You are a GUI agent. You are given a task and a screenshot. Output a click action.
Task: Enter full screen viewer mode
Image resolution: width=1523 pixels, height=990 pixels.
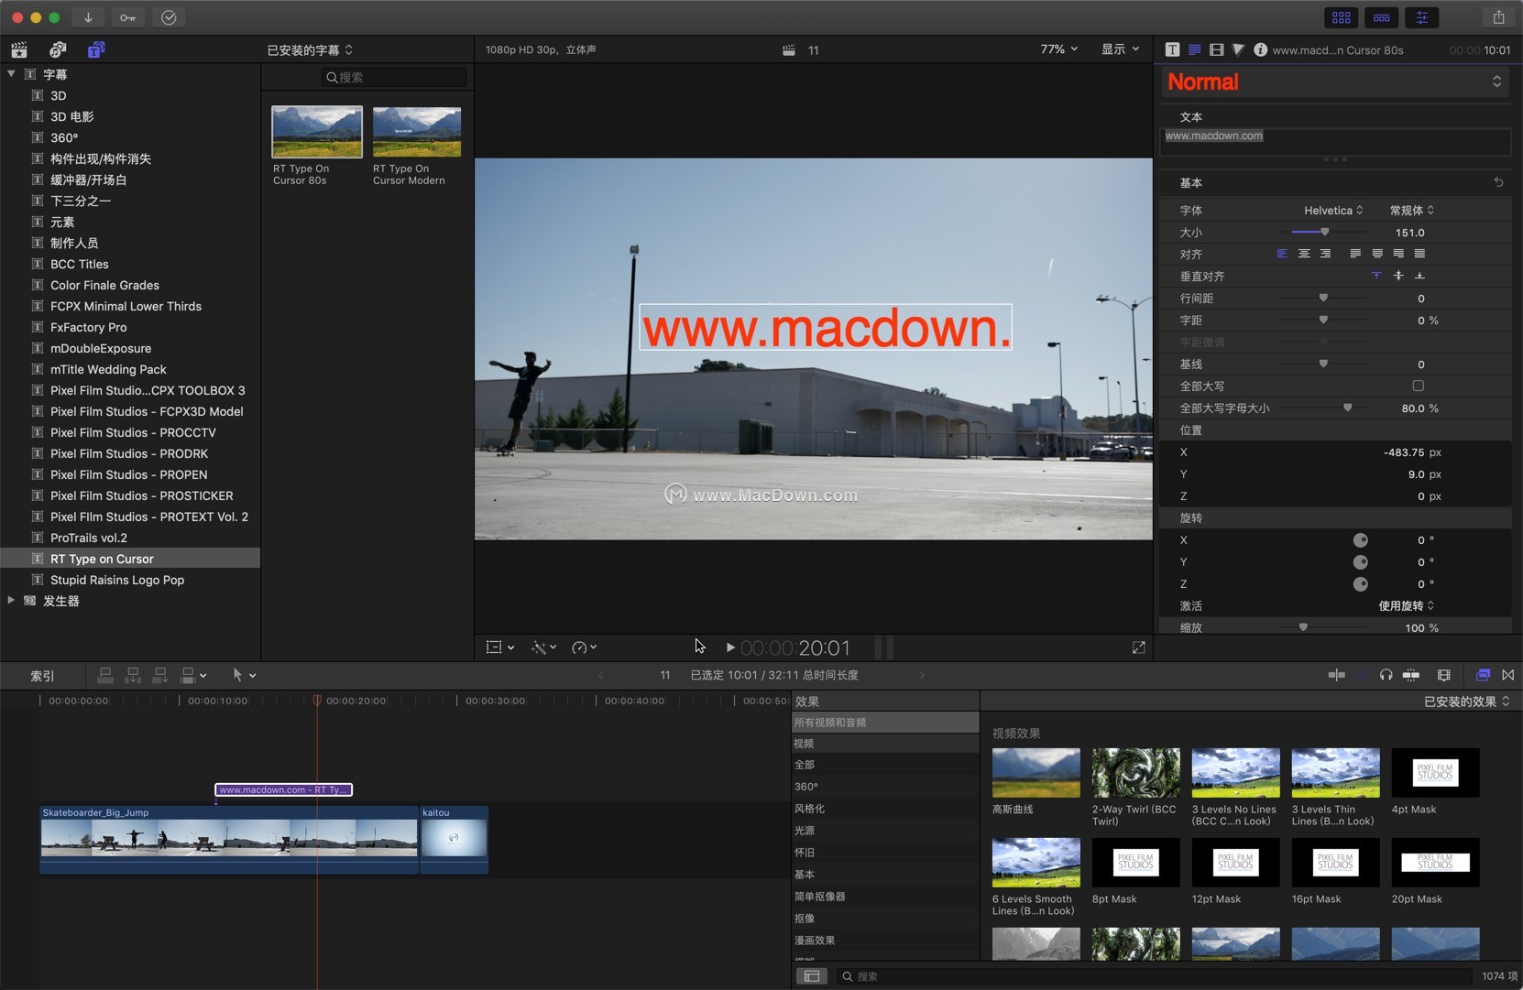(x=1138, y=647)
